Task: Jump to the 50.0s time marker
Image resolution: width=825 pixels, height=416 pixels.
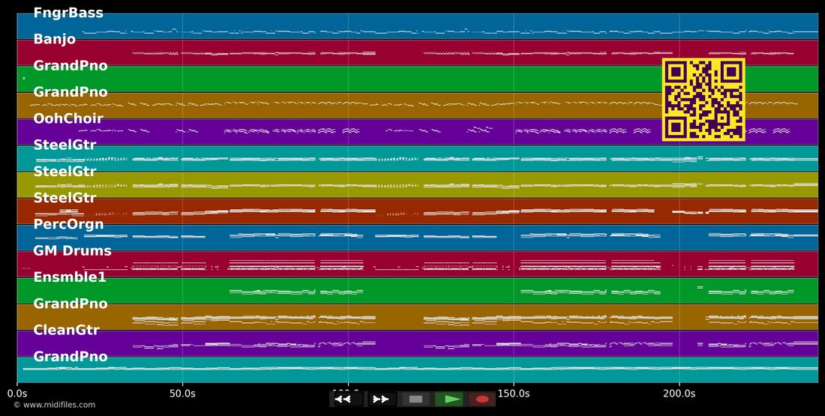Action: (x=182, y=393)
